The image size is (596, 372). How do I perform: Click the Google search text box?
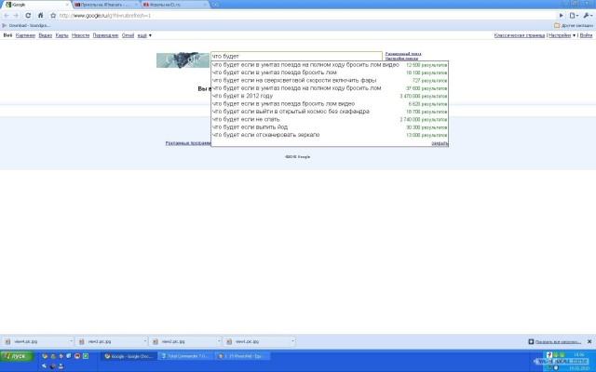[x=296, y=56]
